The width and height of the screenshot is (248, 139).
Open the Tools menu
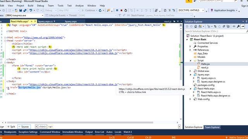click(x=60, y=5)
